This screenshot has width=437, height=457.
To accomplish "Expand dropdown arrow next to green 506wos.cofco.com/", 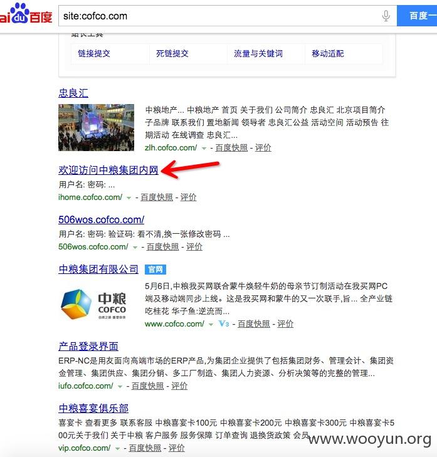I will pyautogui.click(x=135, y=248).
